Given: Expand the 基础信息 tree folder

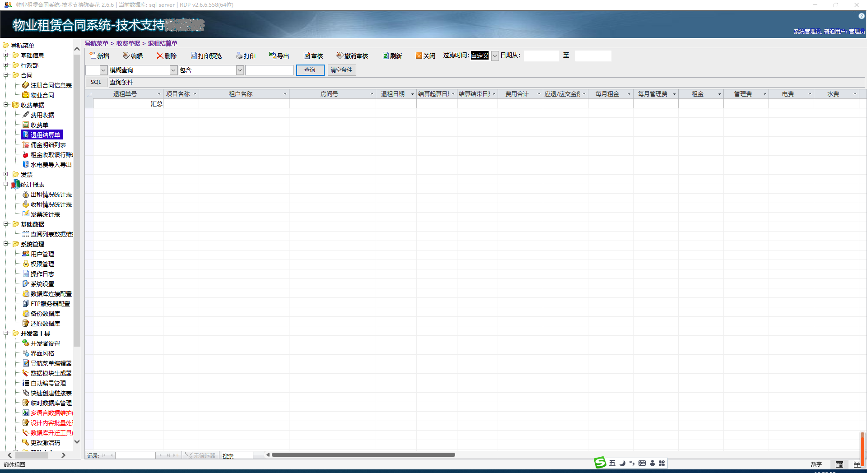Looking at the screenshot, I should (x=6, y=55).
